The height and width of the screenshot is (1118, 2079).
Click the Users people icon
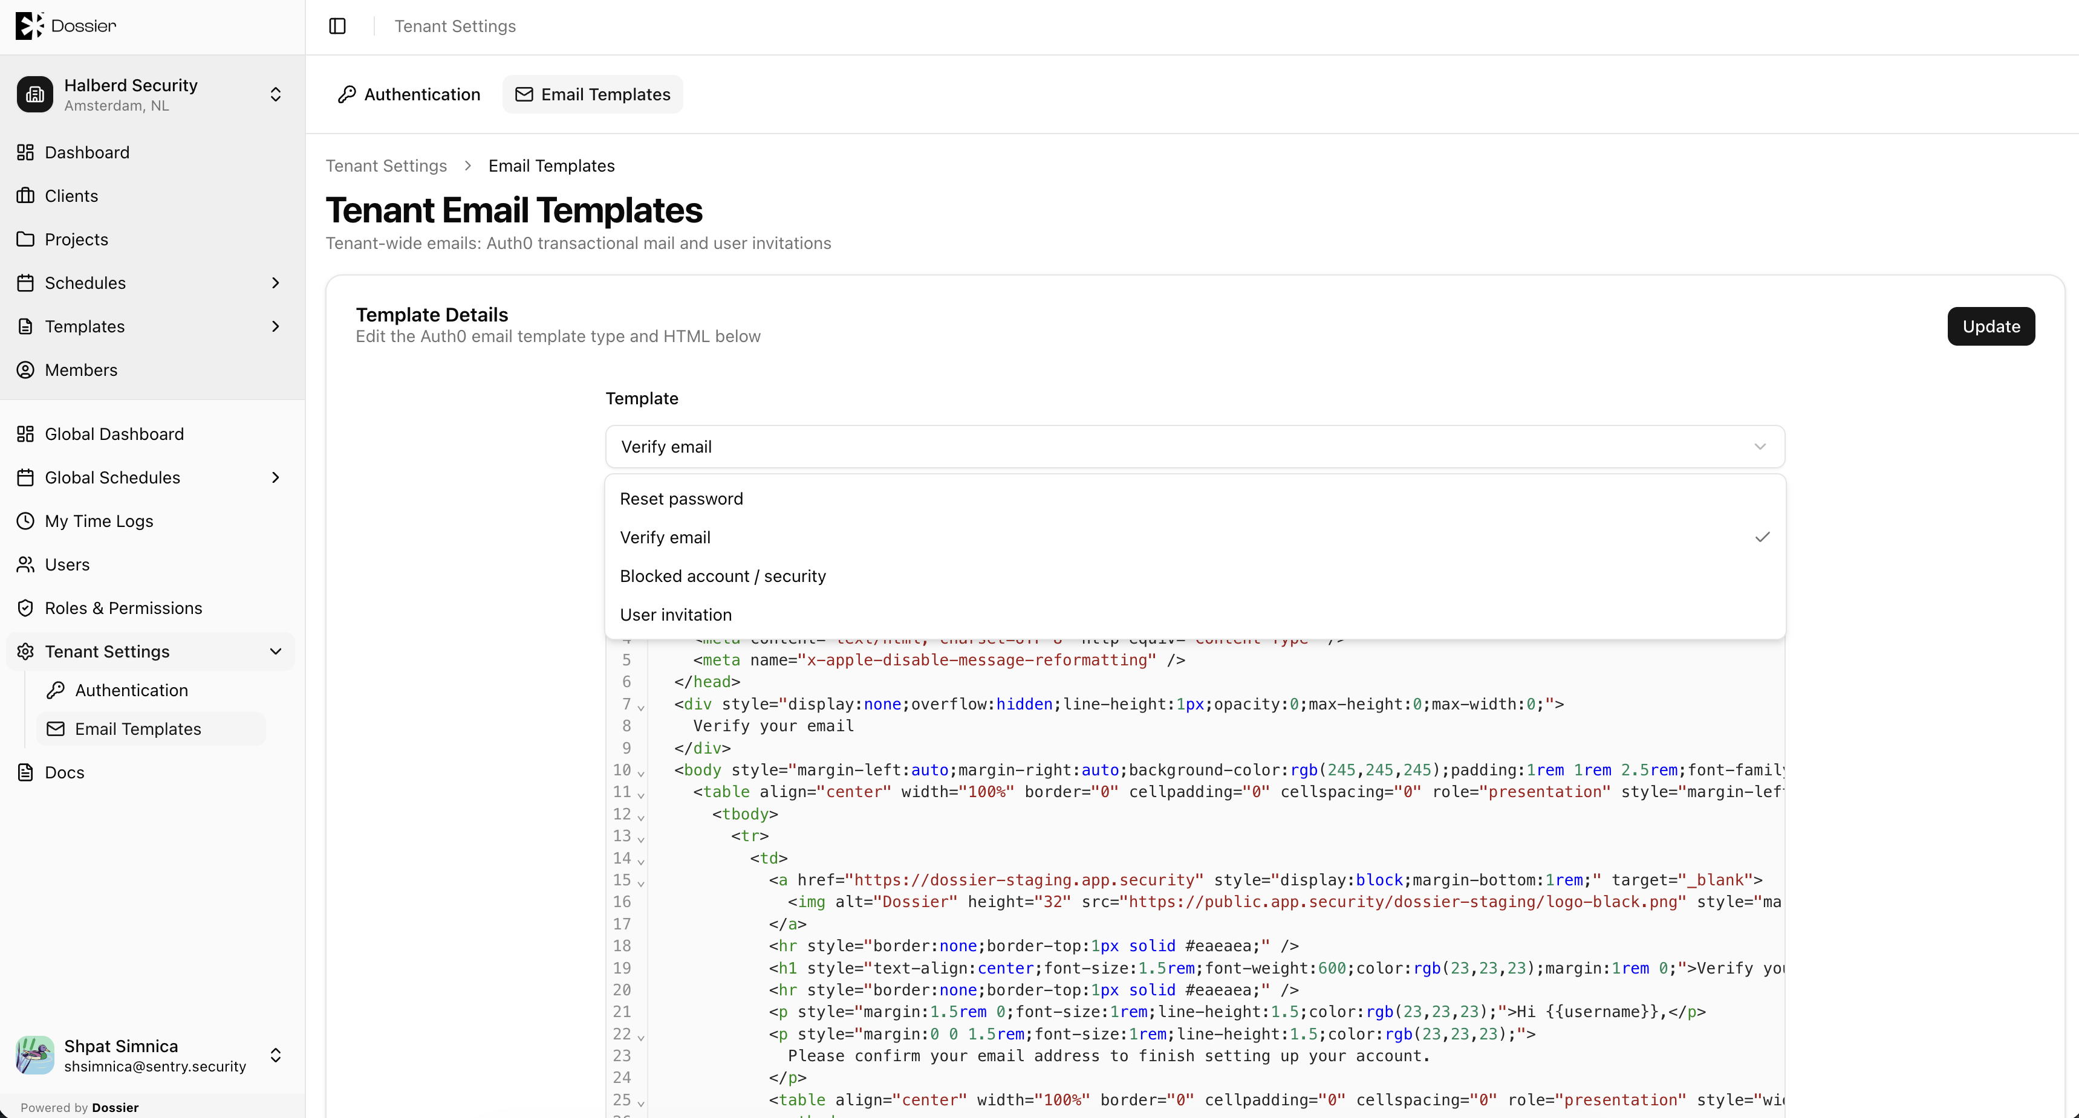[x=26, y=564]
